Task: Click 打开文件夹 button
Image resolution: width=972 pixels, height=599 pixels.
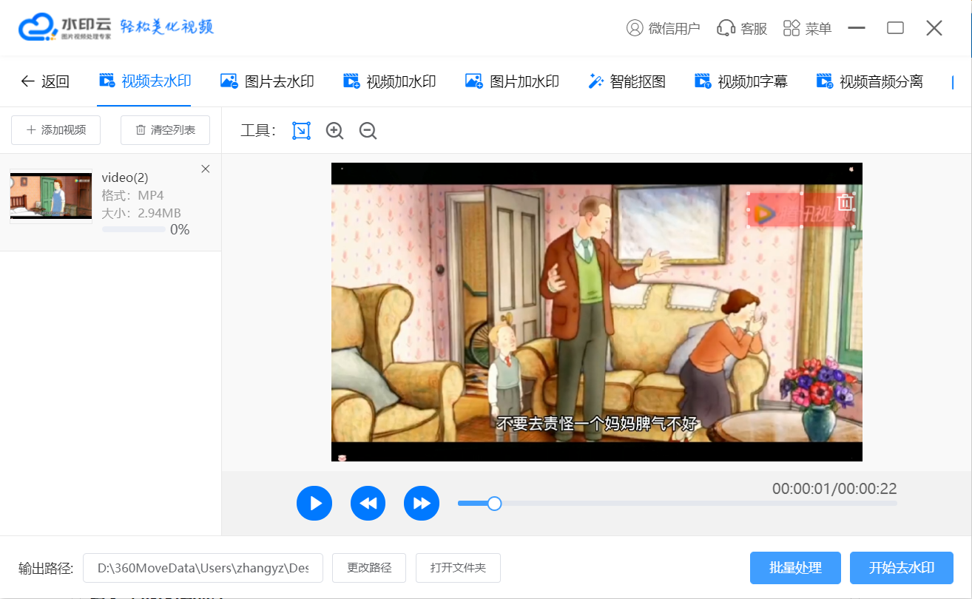Action: [458, 568]
